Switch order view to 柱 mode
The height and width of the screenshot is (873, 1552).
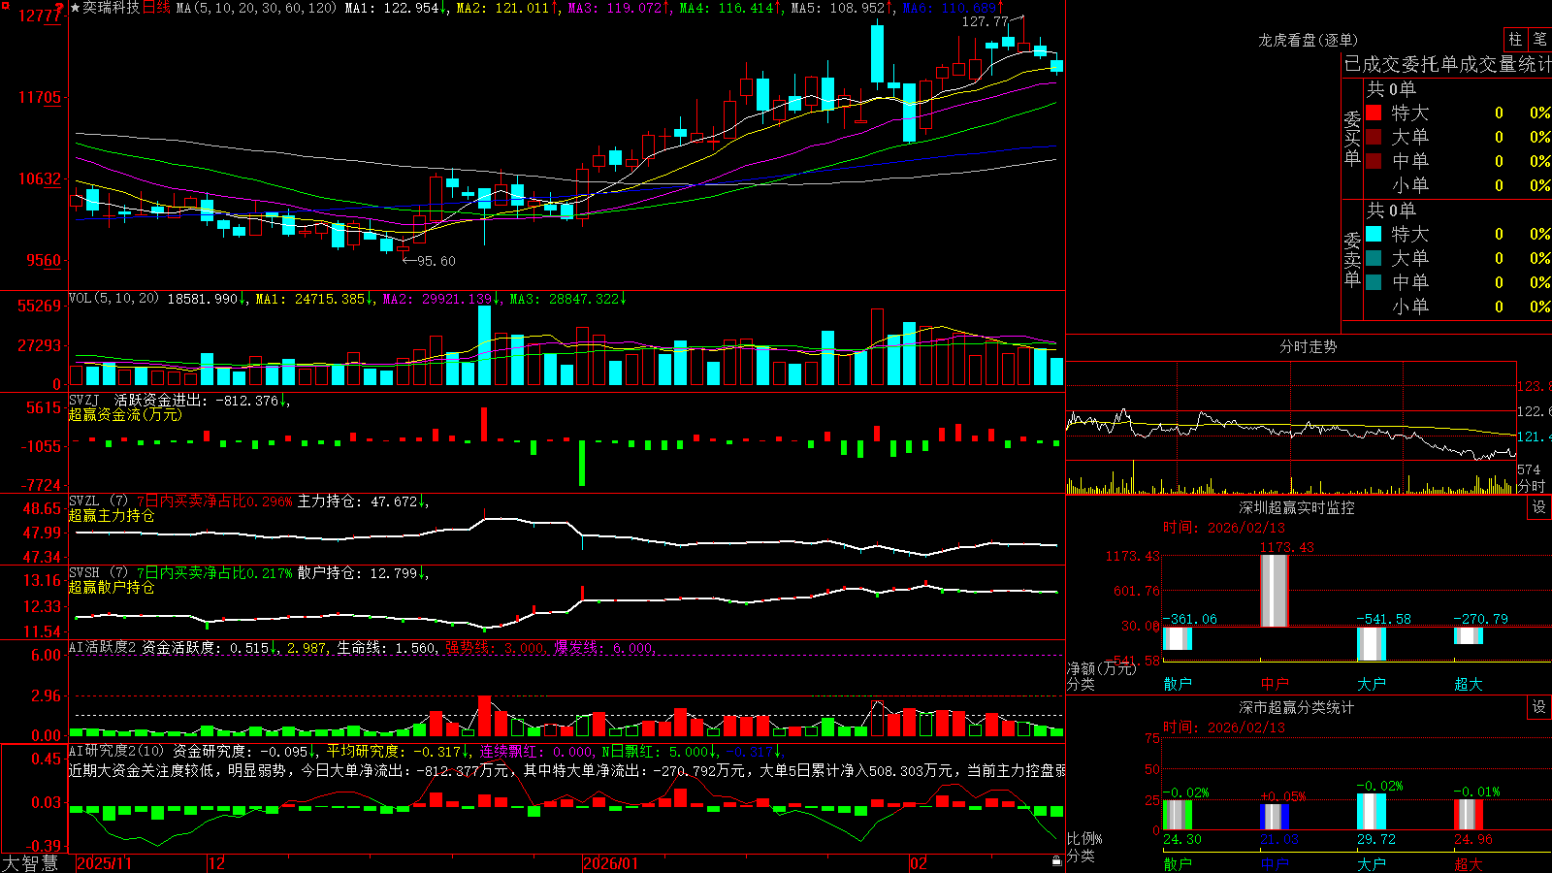1515,39
